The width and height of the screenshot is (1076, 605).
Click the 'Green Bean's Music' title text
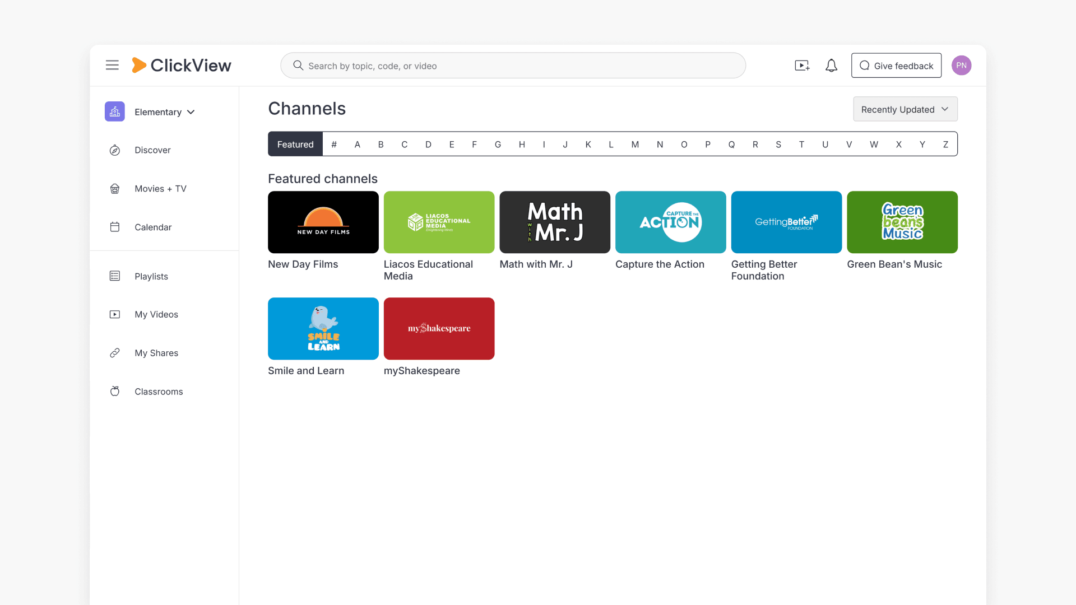point(894,264)
